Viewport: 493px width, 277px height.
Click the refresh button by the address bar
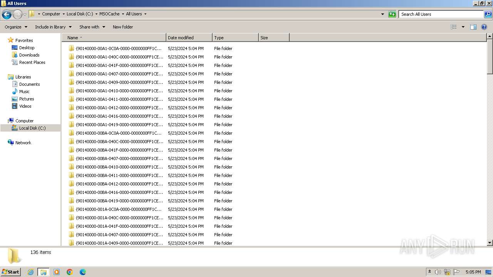(392, 14)
